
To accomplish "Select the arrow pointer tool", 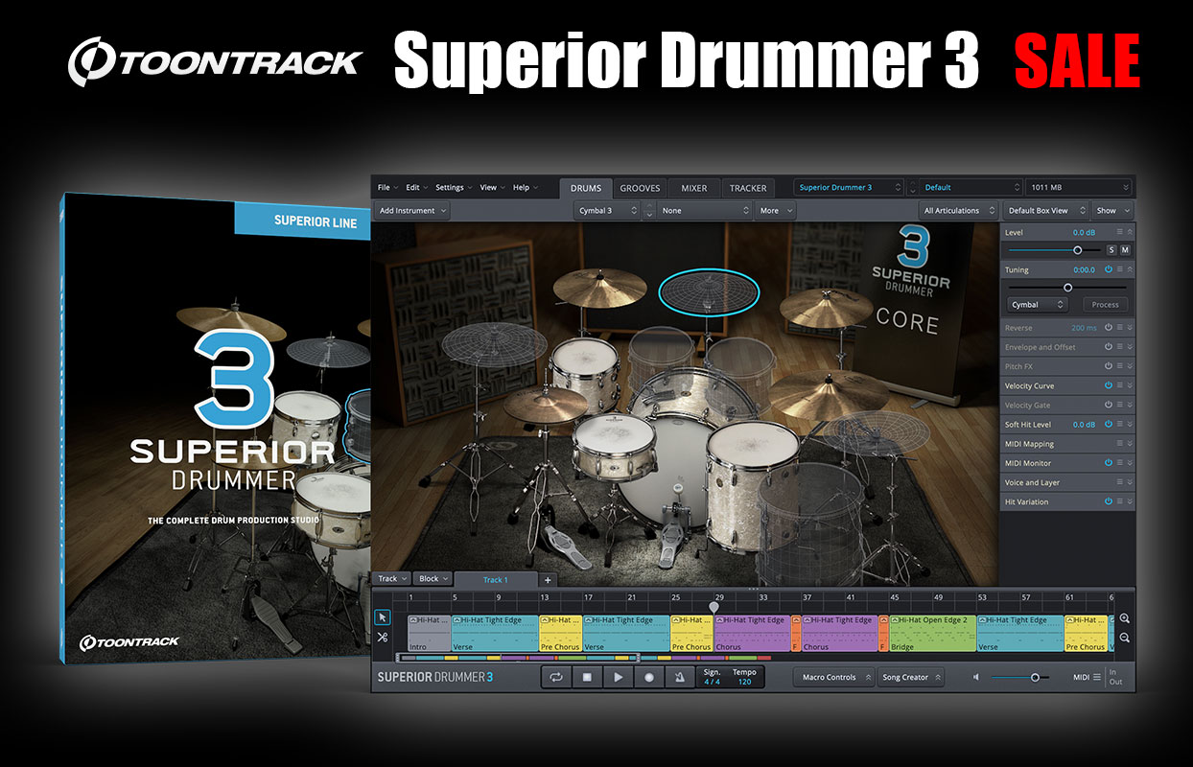I will point(383,617).
